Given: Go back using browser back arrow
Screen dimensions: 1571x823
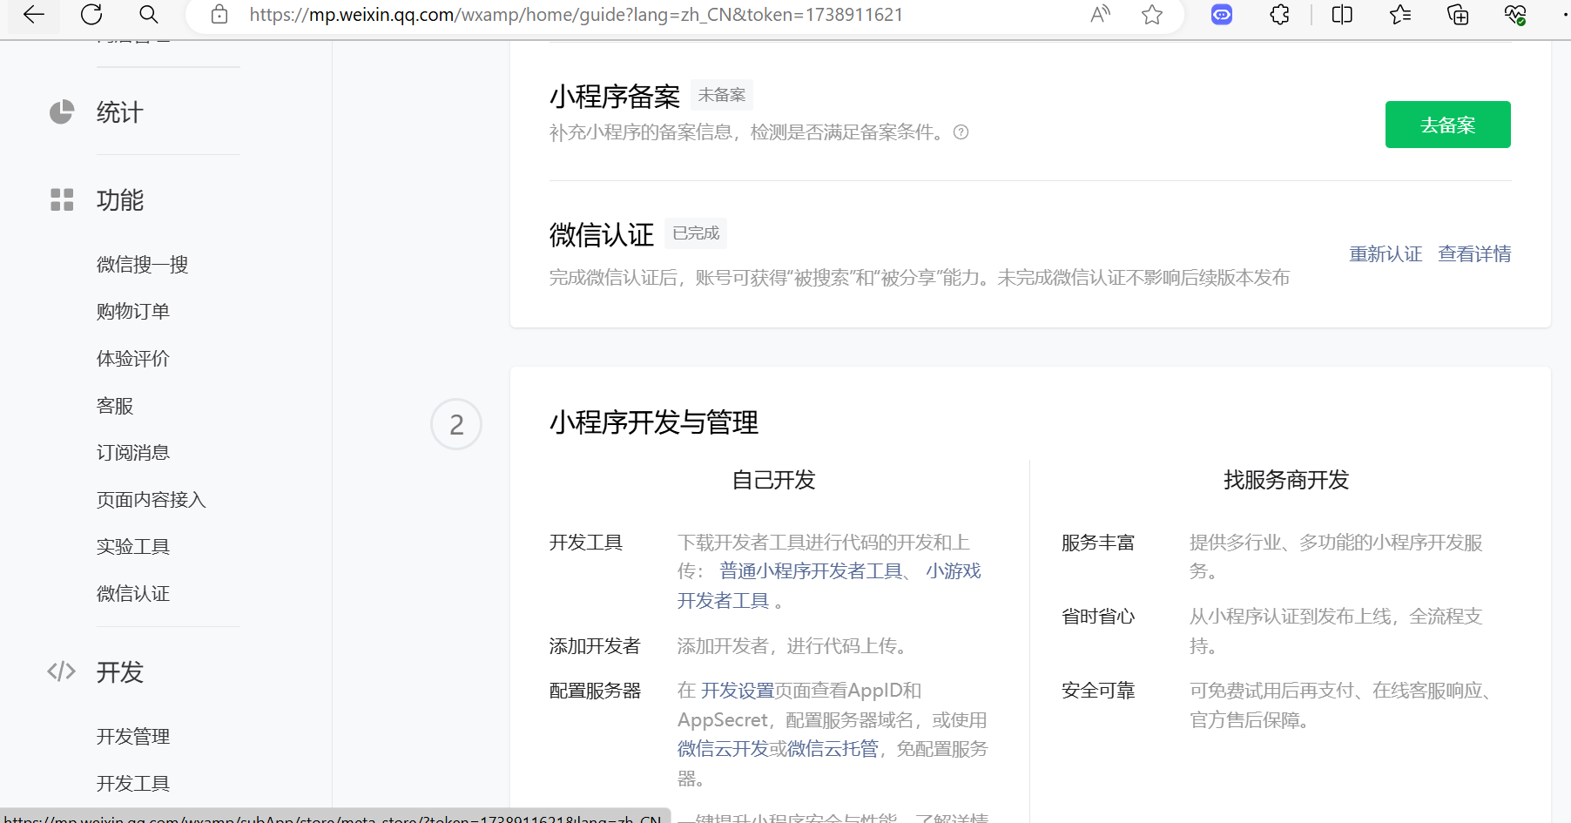Looking at the screenshot, I should point(33,14).
